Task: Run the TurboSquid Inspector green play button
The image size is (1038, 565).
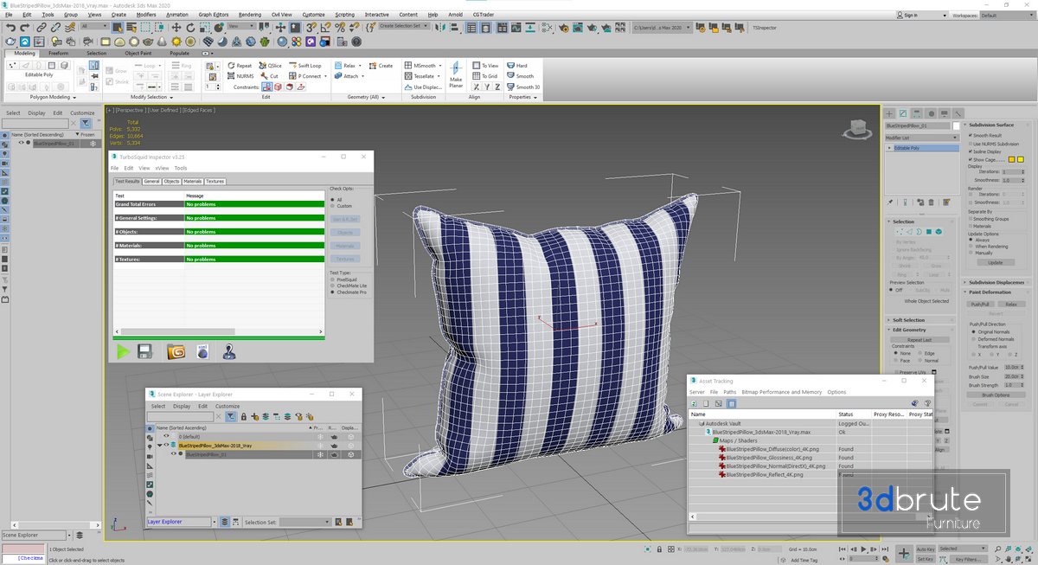Action: point(124,350)
